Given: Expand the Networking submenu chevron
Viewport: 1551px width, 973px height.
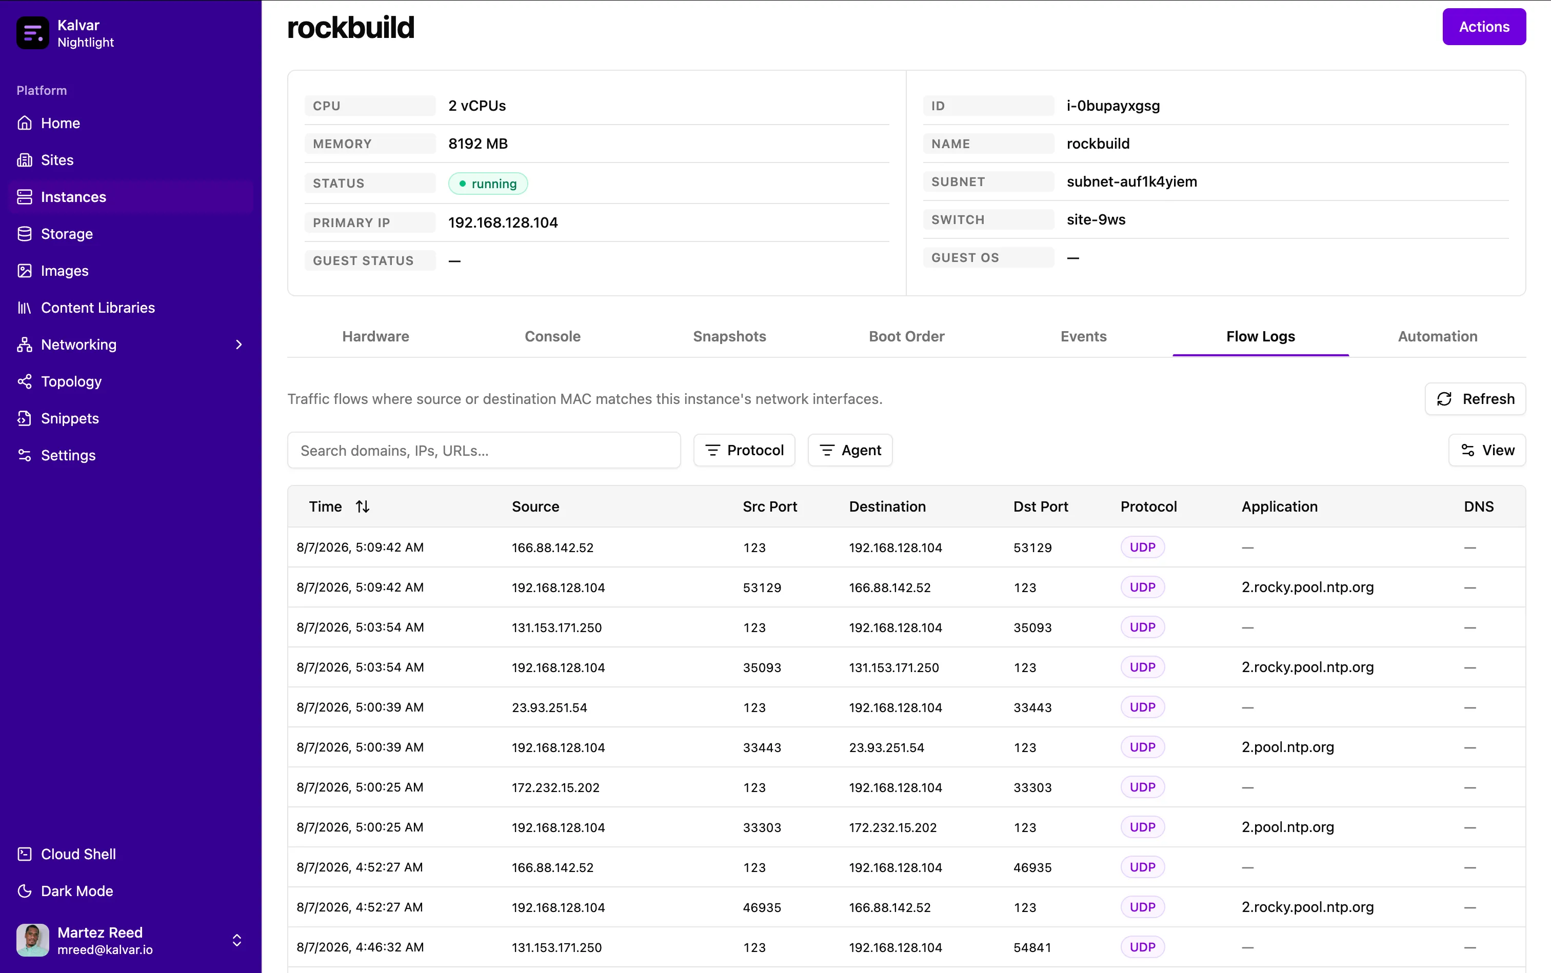Looking at the screenshot, I should [x=239, y=345].
